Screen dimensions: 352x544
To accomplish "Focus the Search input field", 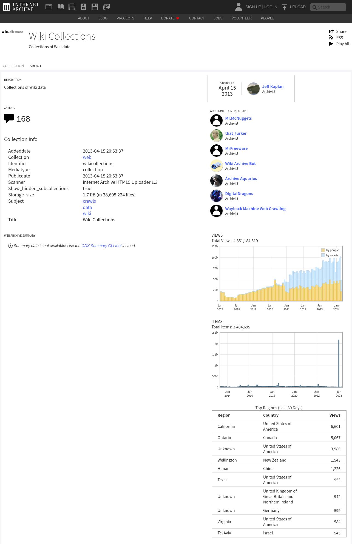I will pyautogui.click(x=328, y=7).
